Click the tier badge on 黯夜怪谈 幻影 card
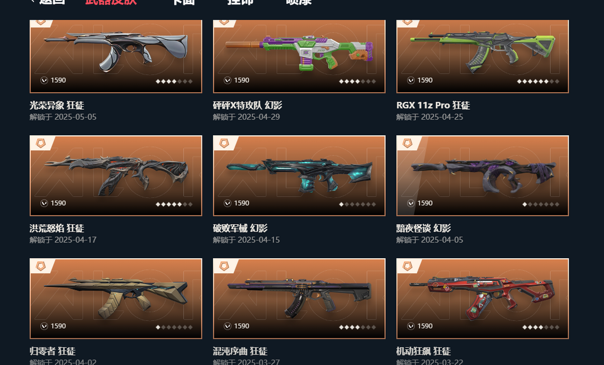604x365 pixels. point(408,144)
